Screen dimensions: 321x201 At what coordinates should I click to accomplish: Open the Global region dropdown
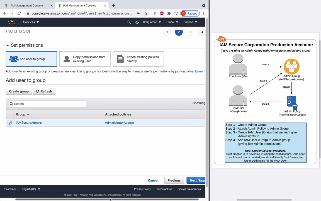click(172, 22)
